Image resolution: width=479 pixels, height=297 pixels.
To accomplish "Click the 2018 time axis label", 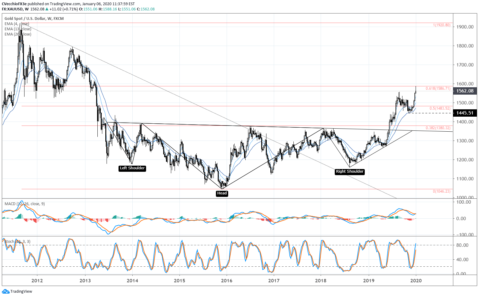I will click(x=321, y=281).
